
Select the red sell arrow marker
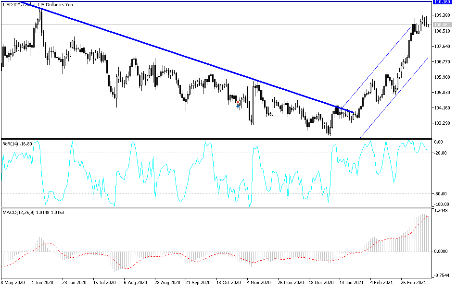pos(238,102)
